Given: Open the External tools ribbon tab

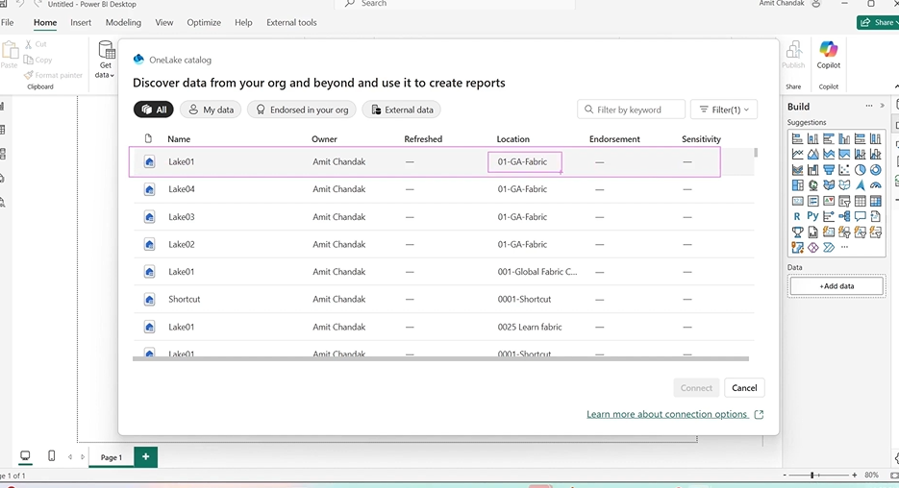Looking at the screenshot, I should pyautogui.click(x=291, y=22).
